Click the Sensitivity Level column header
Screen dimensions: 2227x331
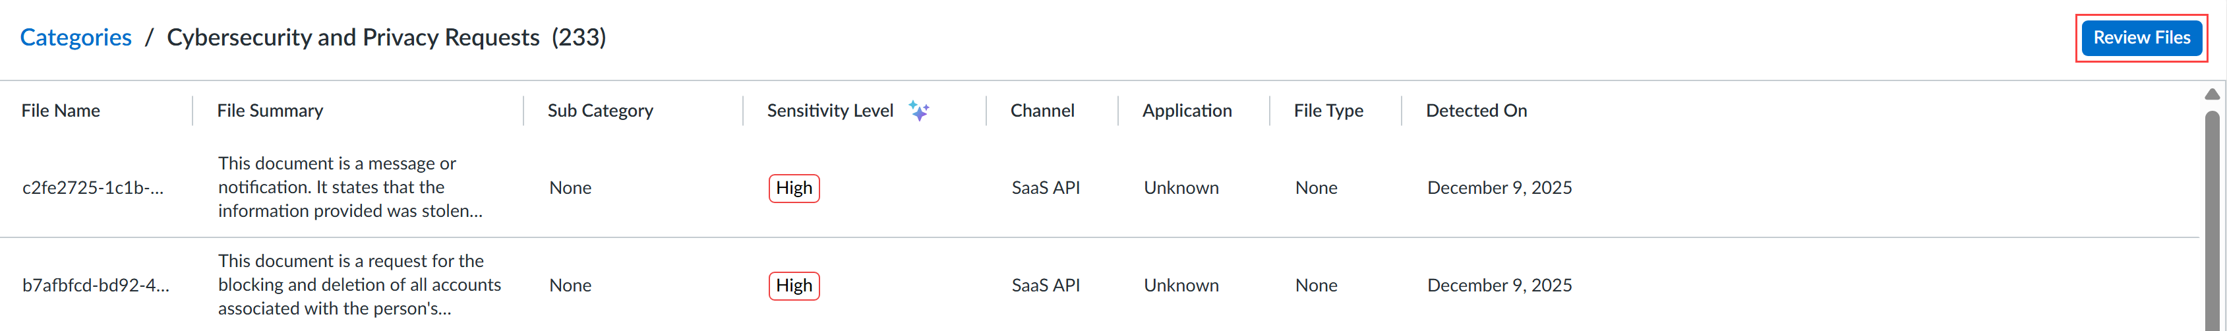(830, 111)
